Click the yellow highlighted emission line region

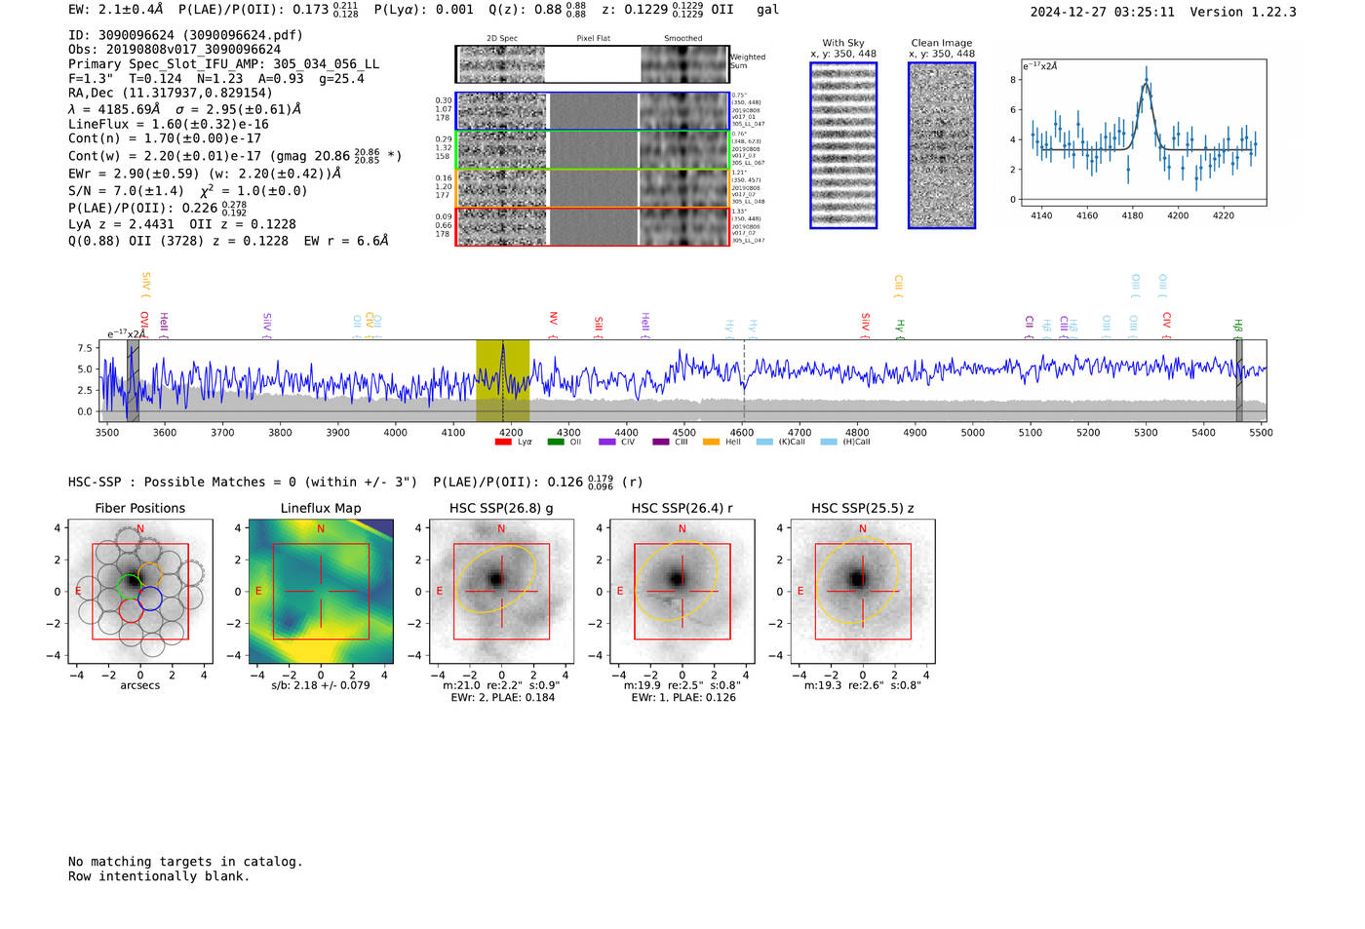click(x=502, y=380)
